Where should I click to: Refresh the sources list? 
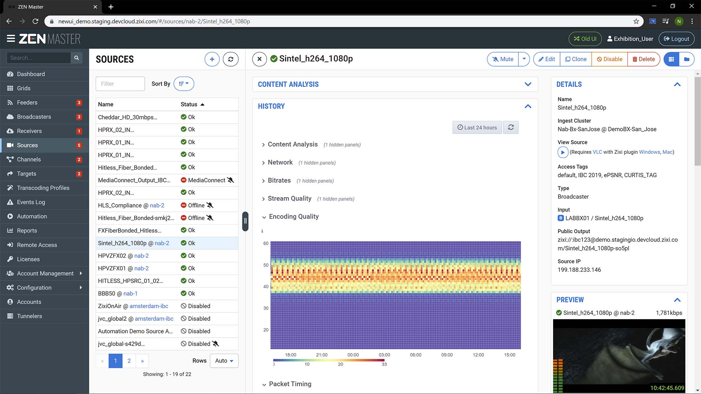(x=231, y=59)
